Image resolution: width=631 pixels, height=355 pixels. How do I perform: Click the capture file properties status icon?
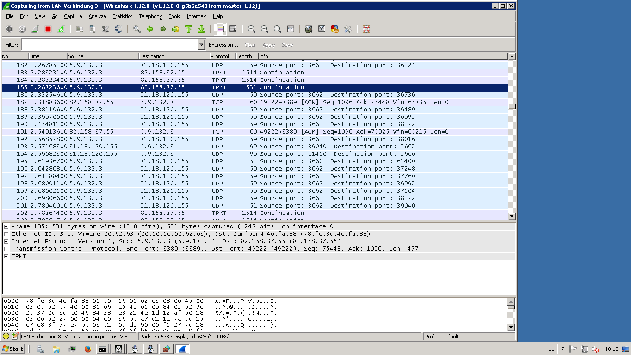[x=15, y=337]
